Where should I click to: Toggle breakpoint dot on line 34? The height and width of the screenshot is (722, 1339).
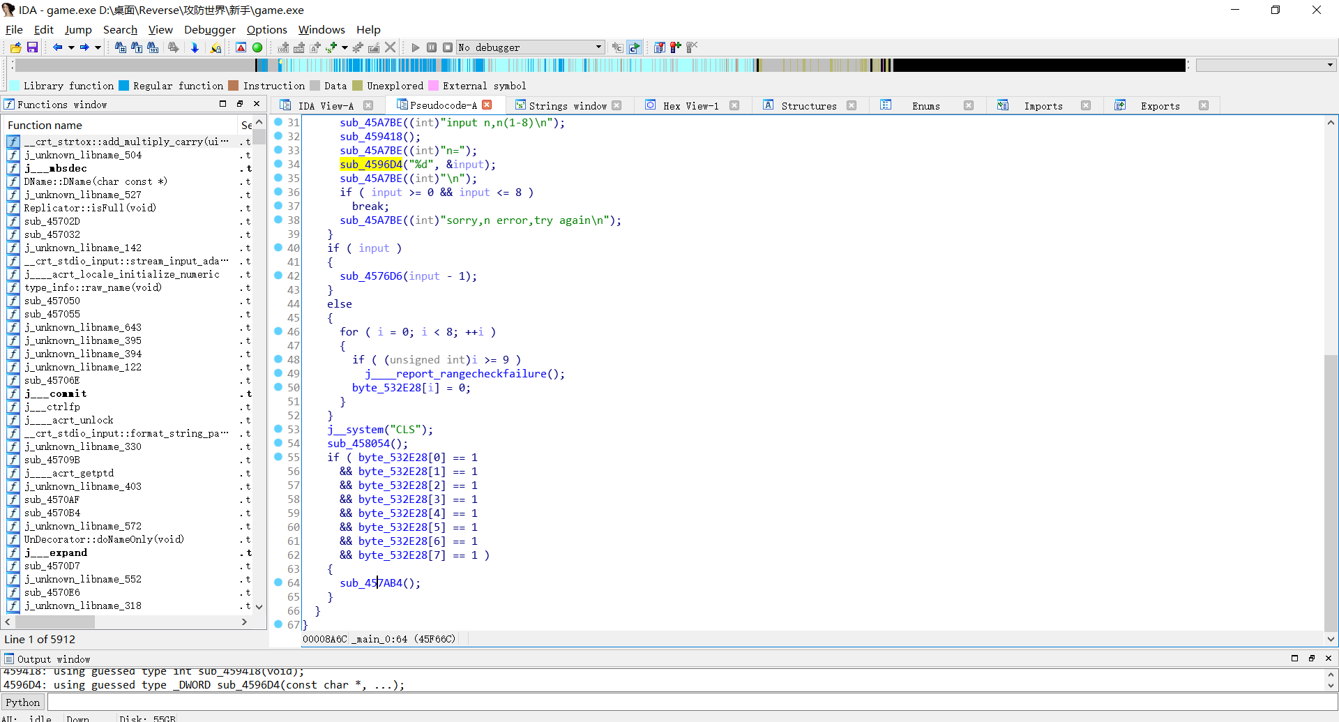click(278, 164)
